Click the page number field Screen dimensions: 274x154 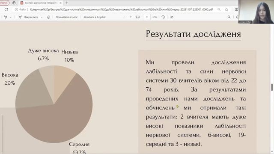(x=147, y=17)
